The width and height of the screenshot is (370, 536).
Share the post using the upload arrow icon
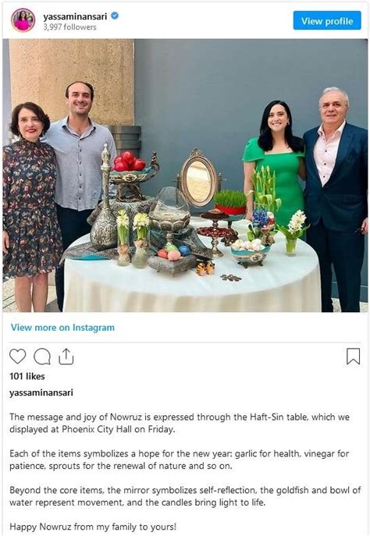coord(66,357)
